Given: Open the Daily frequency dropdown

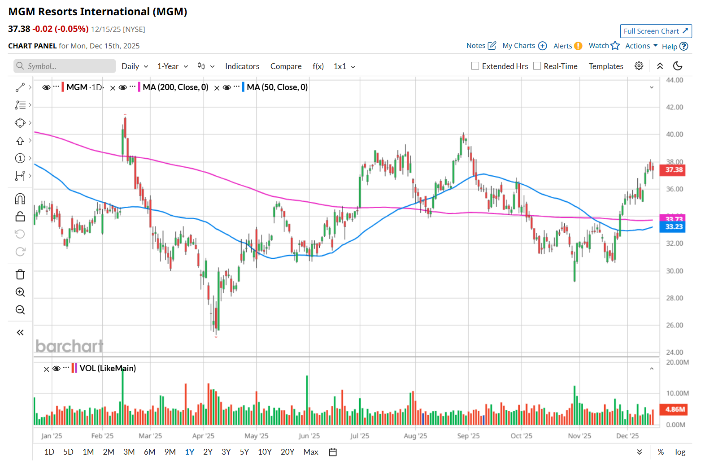Looking at the screenshot, I should tap(135, 66).
